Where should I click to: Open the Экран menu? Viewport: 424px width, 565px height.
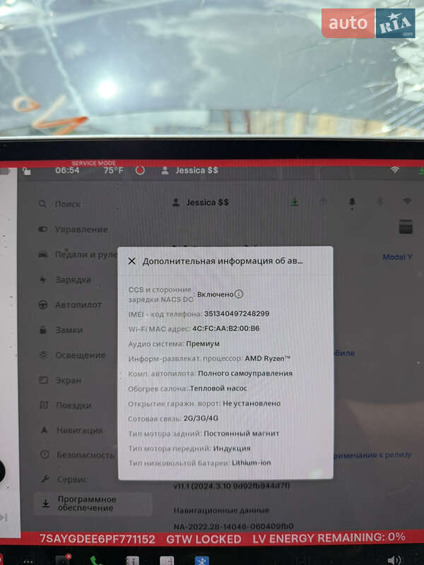tap(60, 380)
